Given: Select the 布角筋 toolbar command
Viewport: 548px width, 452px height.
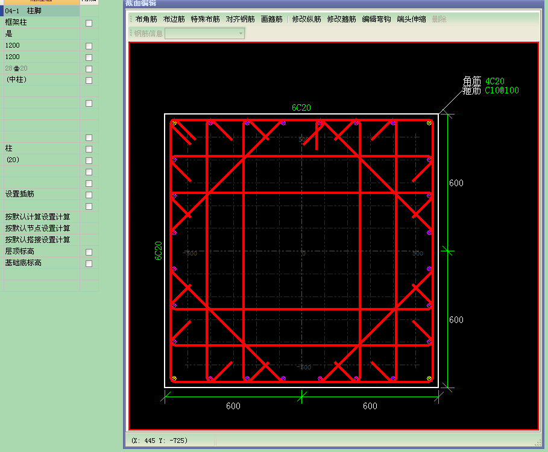Looking at the screenshot, I should 146,19.
